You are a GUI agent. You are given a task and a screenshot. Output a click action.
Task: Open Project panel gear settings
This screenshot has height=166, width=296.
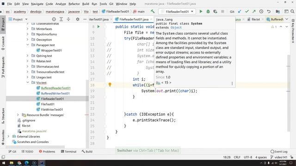pos(78,19)
